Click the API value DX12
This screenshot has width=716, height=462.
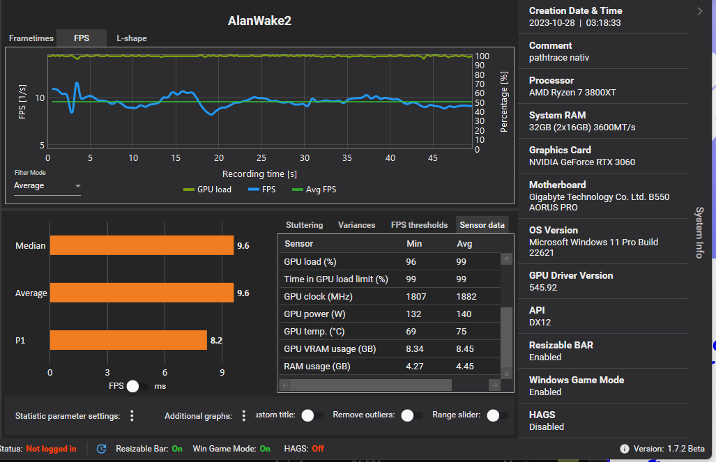click(x=540, y=323)
